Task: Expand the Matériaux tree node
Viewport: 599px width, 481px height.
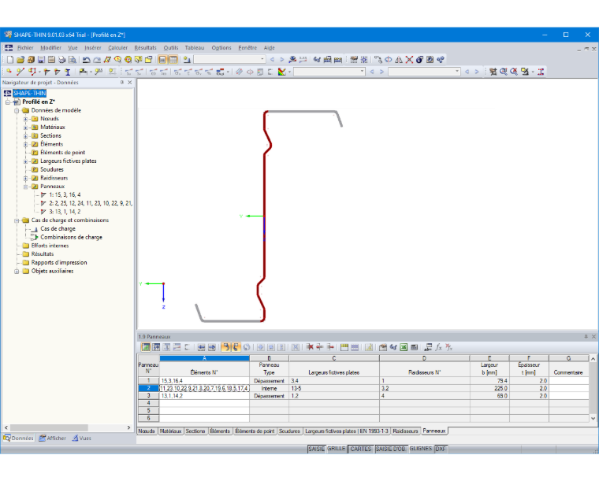Action: point(25,128)
